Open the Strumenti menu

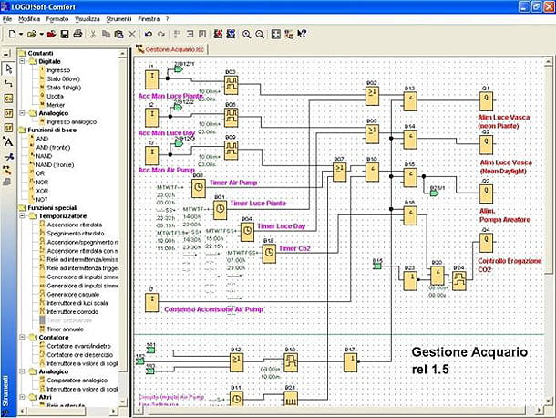118,19
